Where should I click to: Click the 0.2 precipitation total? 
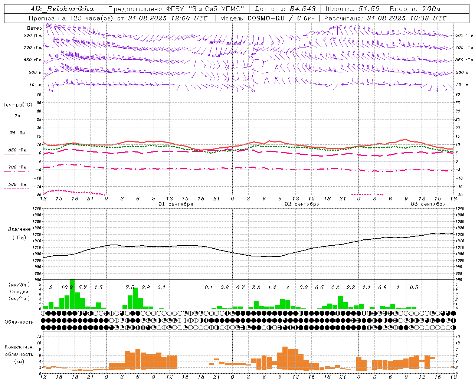(x=304, y=288)
